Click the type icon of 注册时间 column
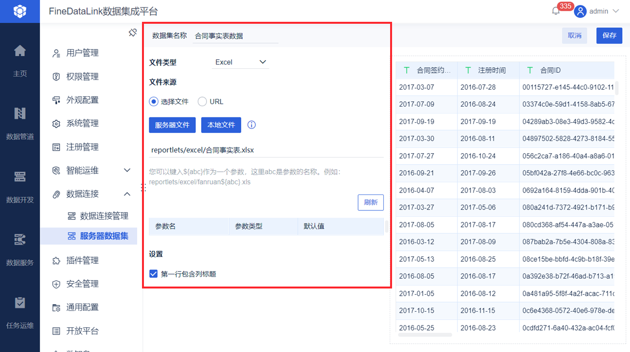The image size is (630, 352). [x=469, y=70]
